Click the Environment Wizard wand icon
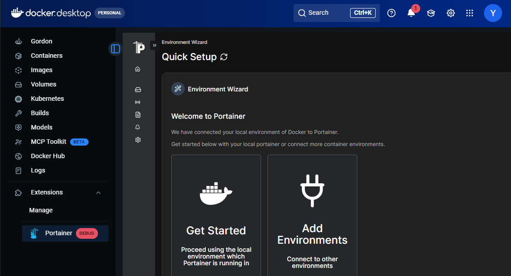Screen dimensions: 511x276 tap(178, 89)
